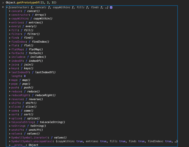Screen dimensions: 189x147
Task: Click the 'f Array()' constructor value
Action: click(x=39, y=15)
